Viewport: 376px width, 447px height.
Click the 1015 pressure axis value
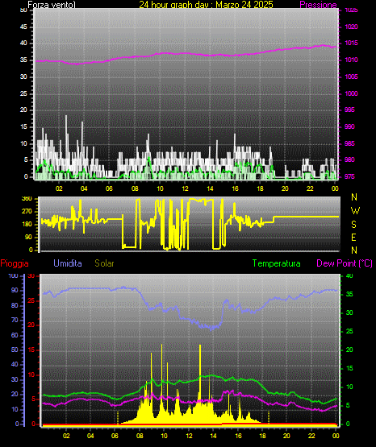click(351, 43)
